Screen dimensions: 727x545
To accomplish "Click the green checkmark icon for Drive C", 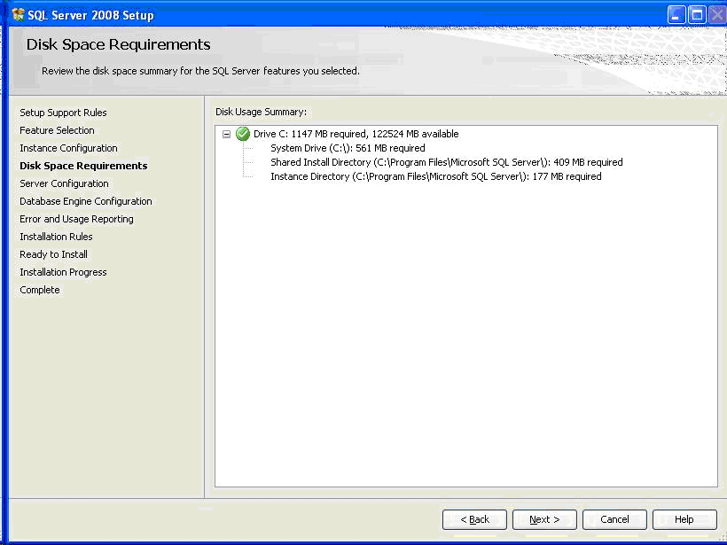I will coord(242,134).
